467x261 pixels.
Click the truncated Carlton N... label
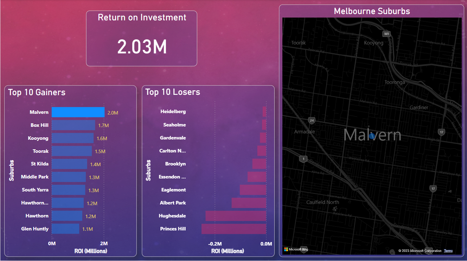pos(172,151)
